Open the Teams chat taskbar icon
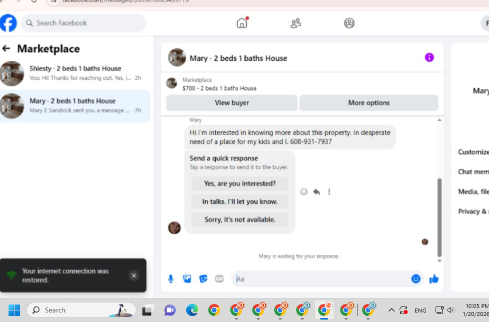489x322 pixels. 170,310
